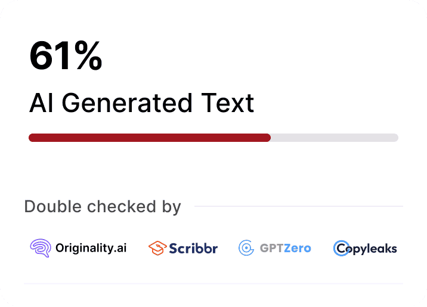
Task: Click the right tip of red progress fill
Action: [x=268, y=138]
